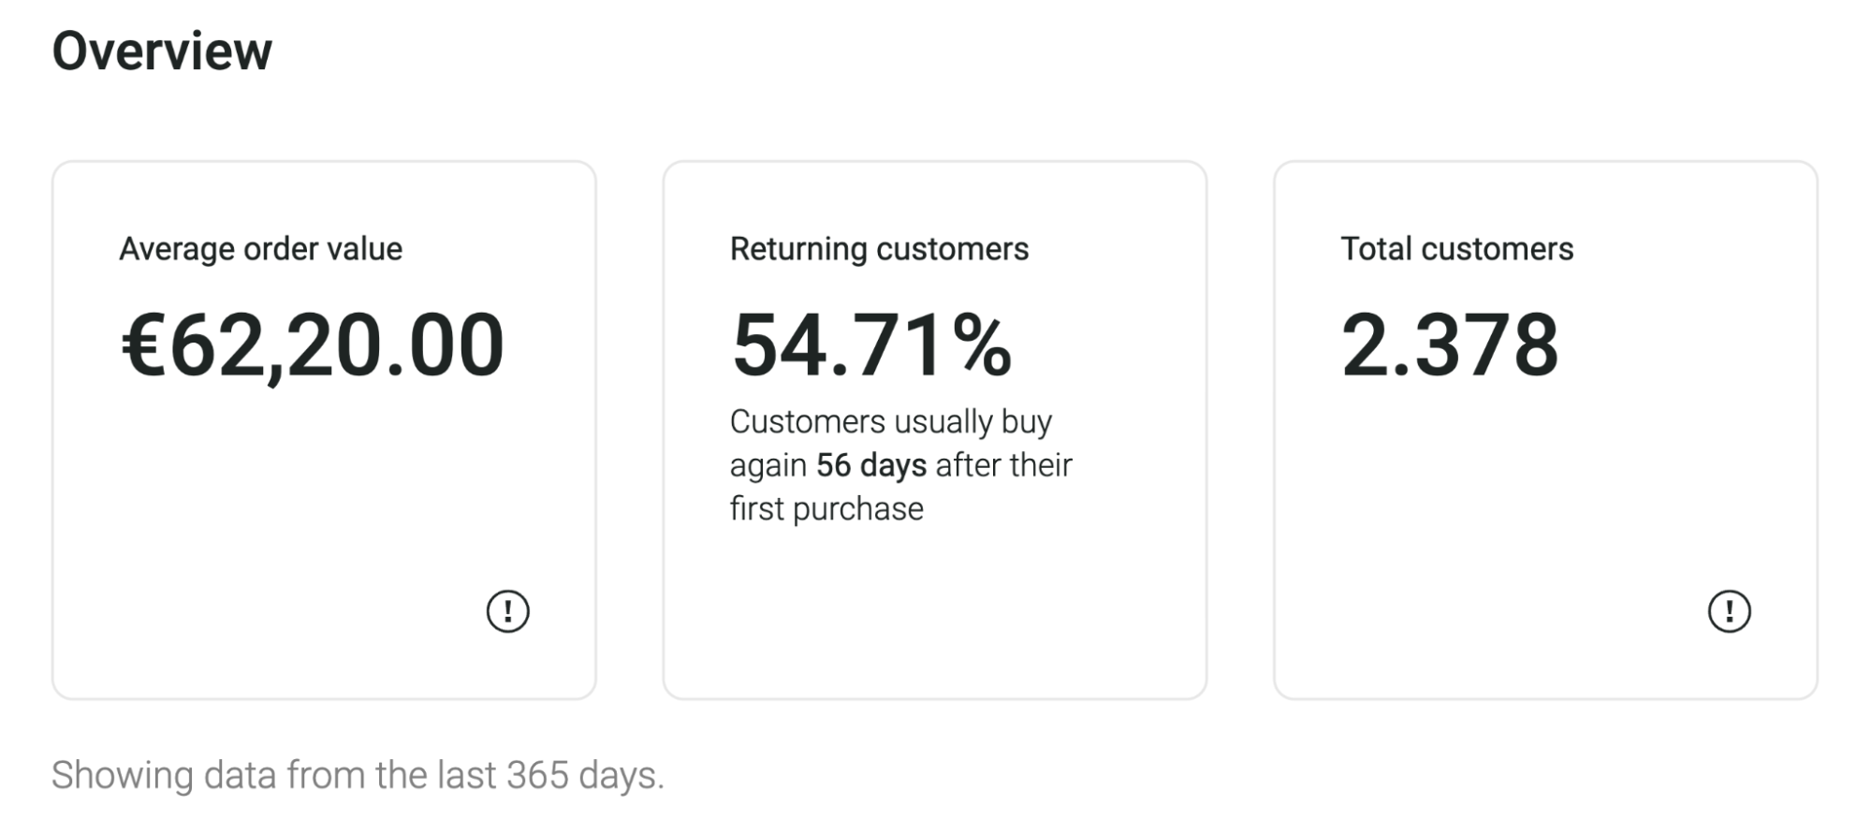Click '365 days' in the footer note
This screenshot has height=834, width=1871.
(x=585, y=775)
